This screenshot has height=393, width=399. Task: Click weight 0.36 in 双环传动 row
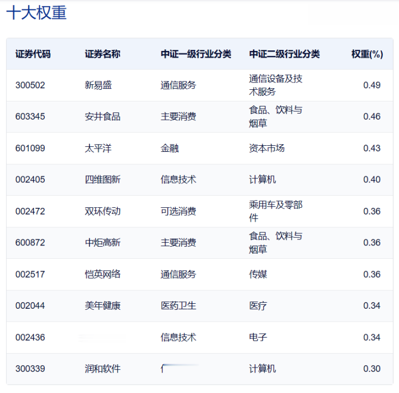[372, 211]
